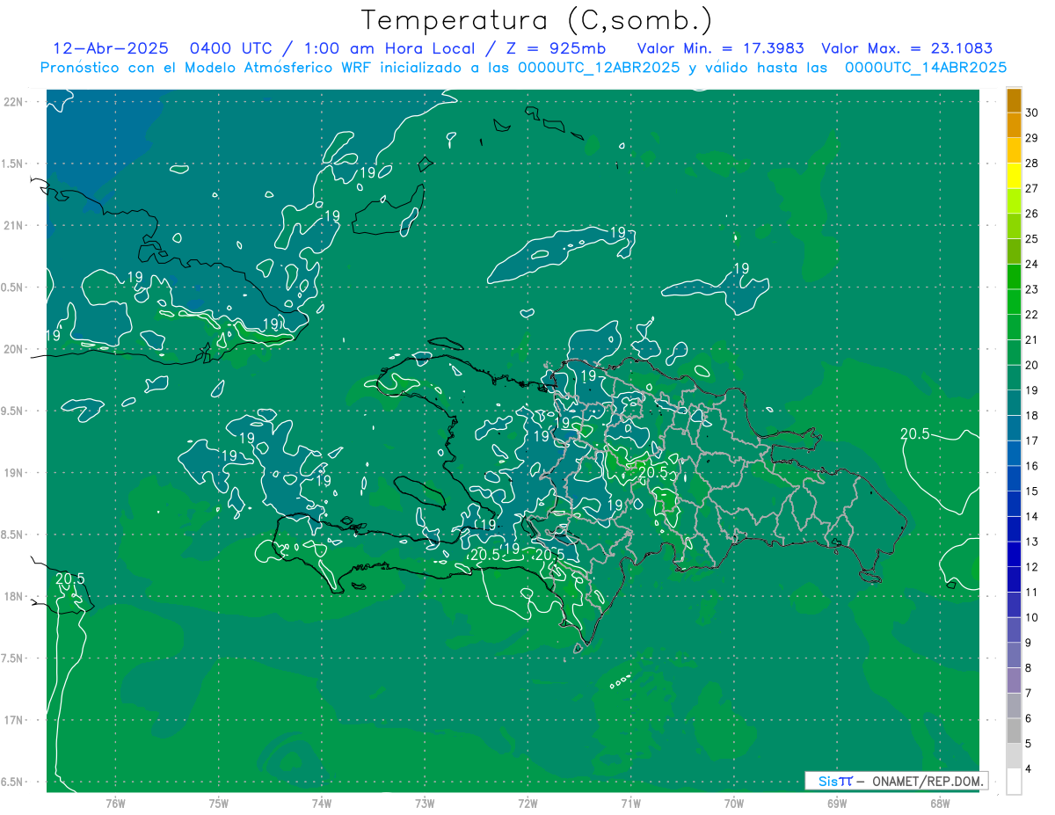Click the dark orange swatch above legend value 30
The image size is (1055, 815).
point(1014,100)
